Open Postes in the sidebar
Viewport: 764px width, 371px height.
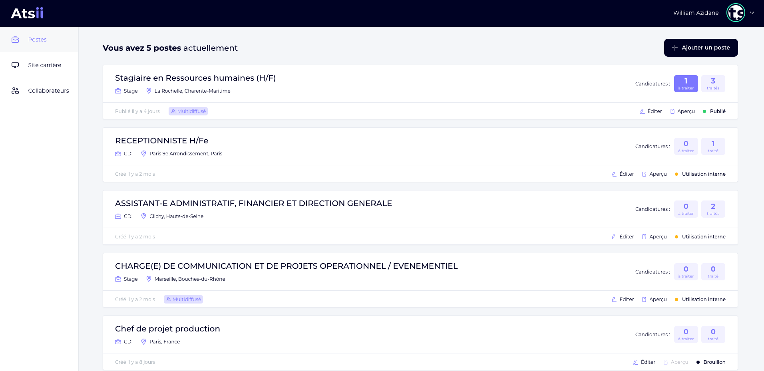pyautogui.click(x=39, y=40)
